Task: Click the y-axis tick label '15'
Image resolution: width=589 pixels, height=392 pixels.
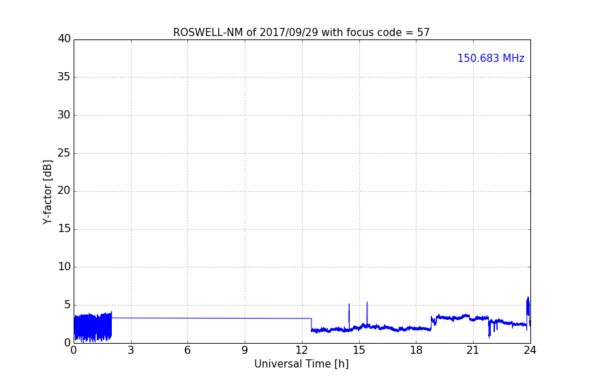Action: click(x=64, y=229)
